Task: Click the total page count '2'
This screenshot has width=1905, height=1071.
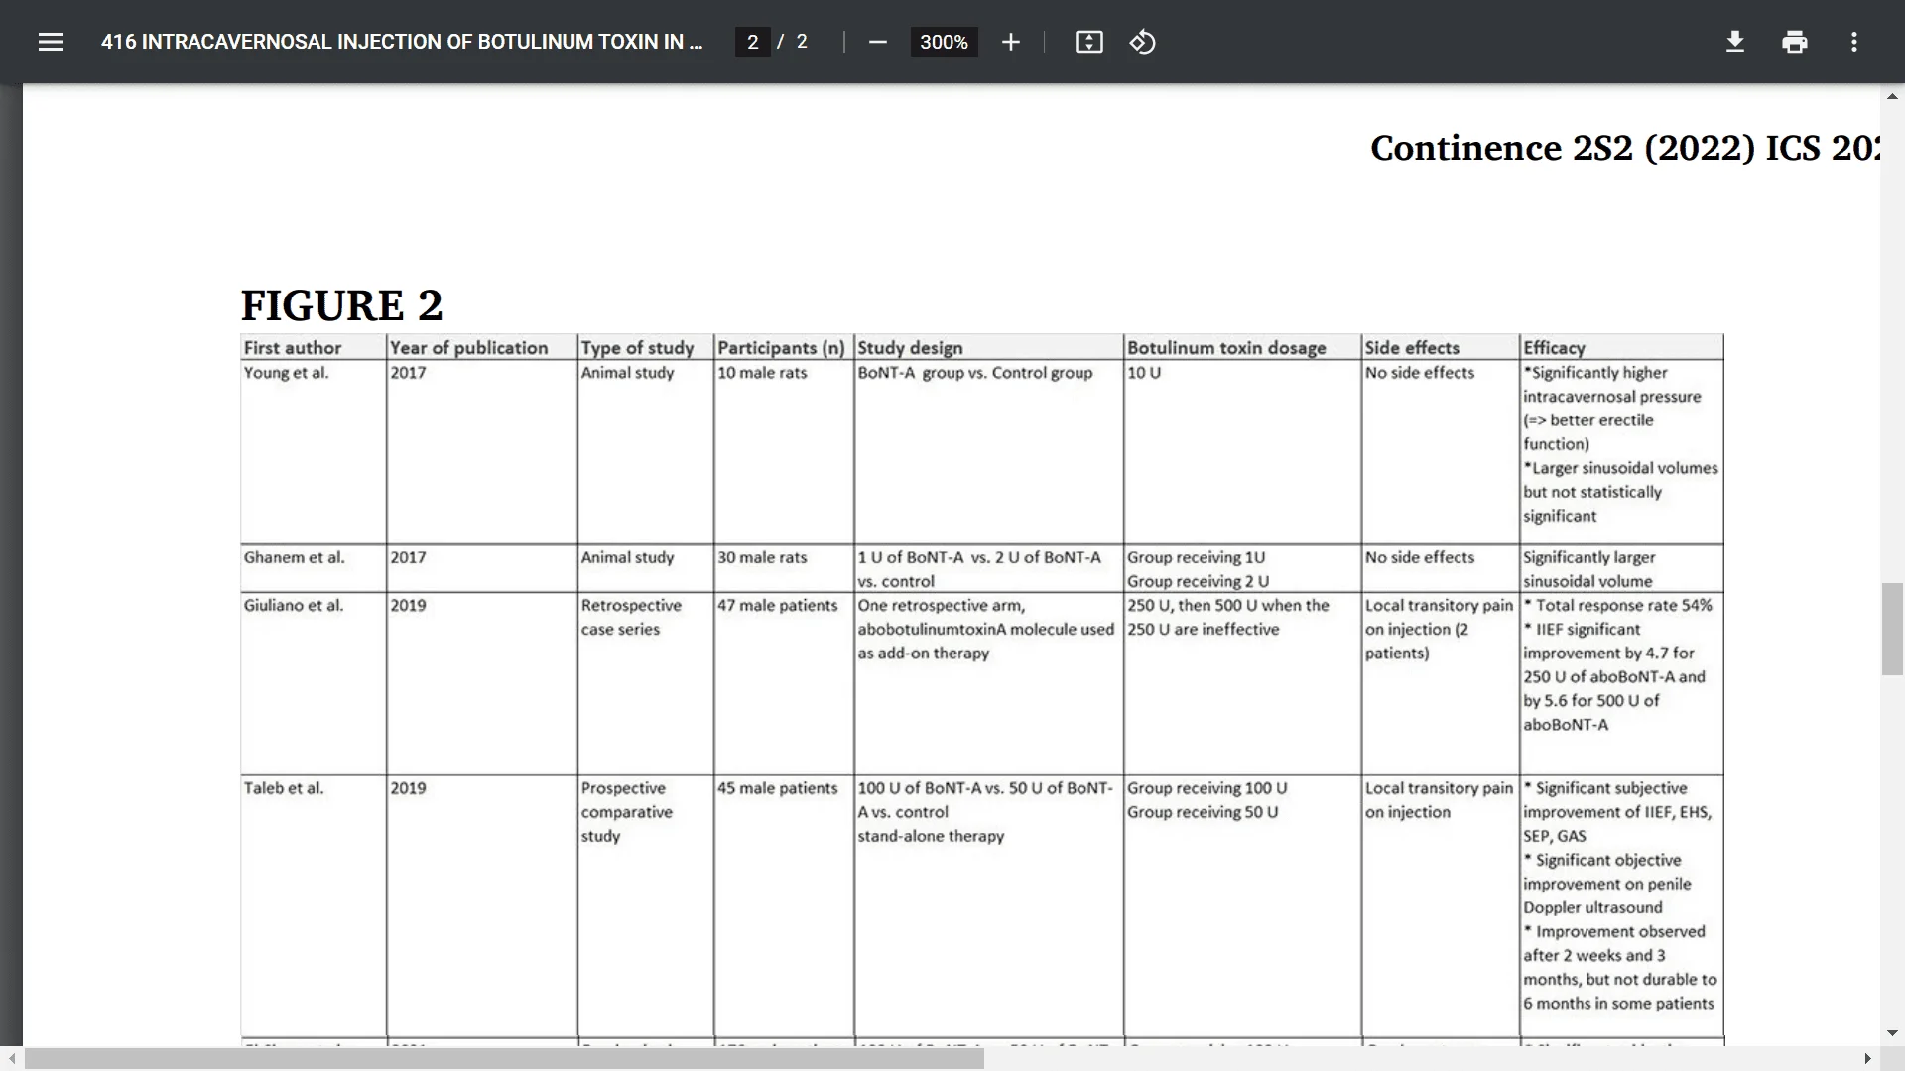Action: click(802, 42)
